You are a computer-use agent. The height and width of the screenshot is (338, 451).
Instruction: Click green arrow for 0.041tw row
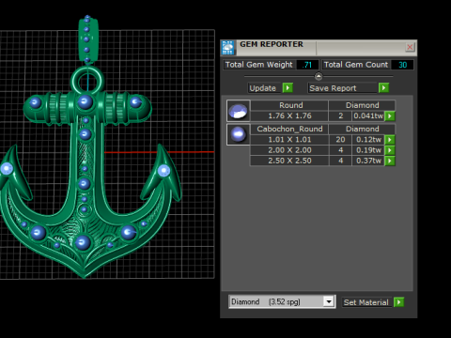pyautogui.click(x=390, y=116)
